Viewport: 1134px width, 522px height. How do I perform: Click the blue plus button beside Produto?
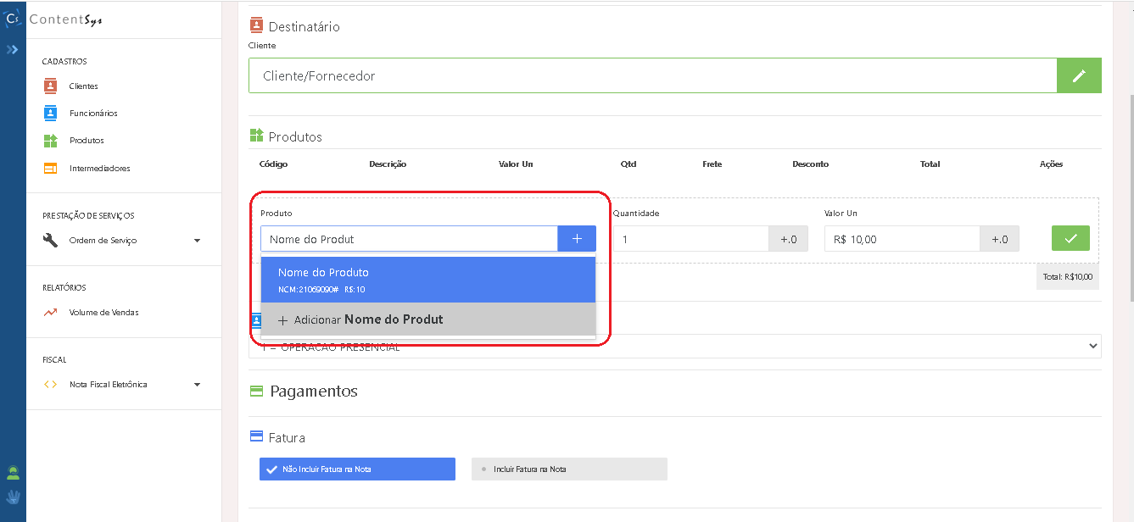pyautogui.click(x=577, y=239)
